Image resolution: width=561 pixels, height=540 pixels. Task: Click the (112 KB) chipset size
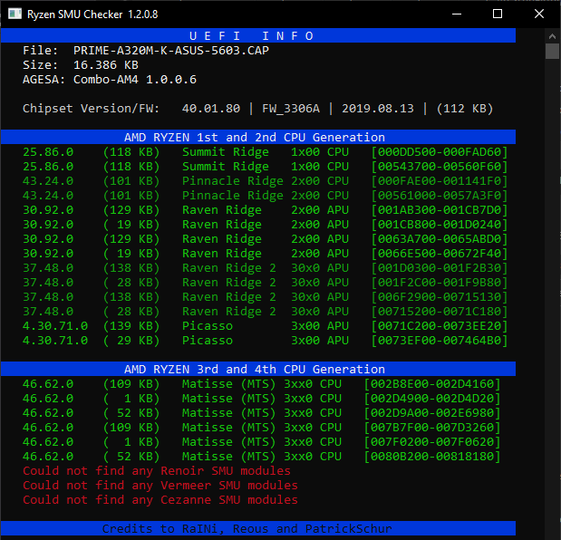pos(465,109)
